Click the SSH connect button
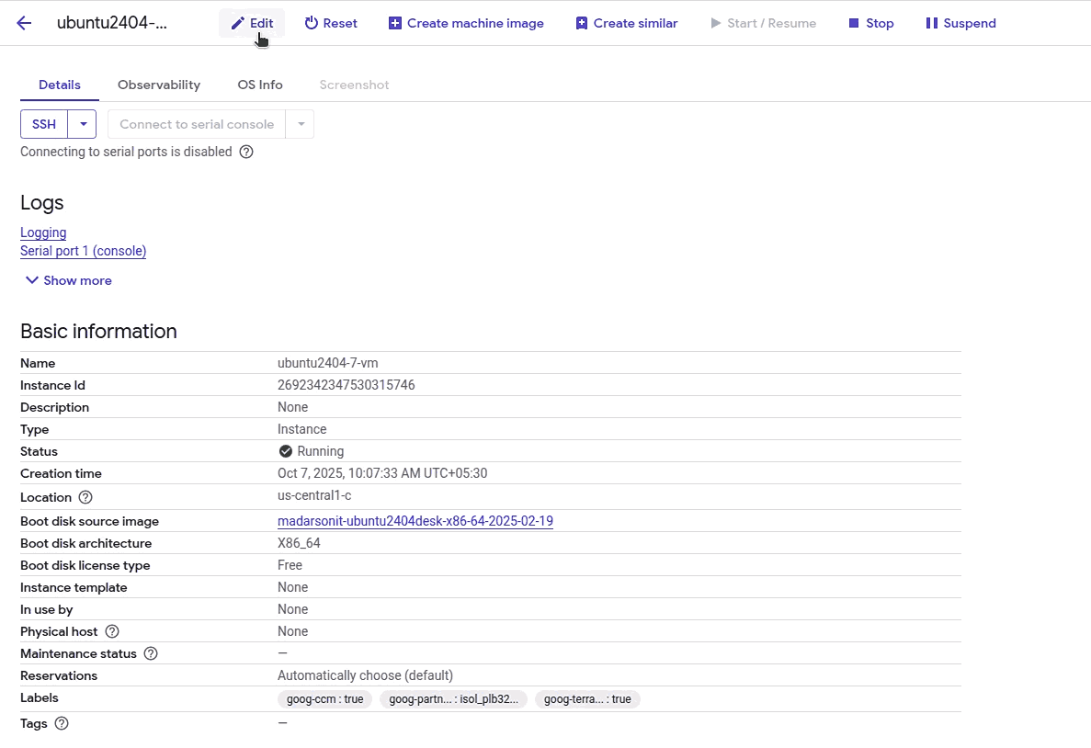Image resolution: width=1091 pixels, height=748 pixels. pos(44,124)
